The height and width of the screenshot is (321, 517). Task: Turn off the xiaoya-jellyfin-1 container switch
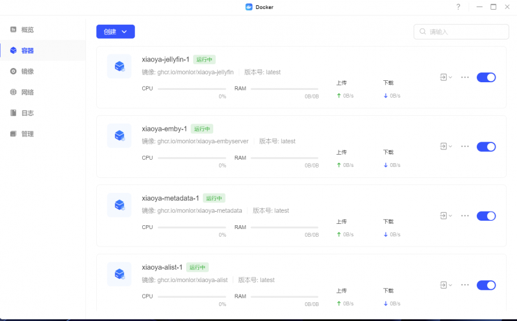(x=486, y=77)
